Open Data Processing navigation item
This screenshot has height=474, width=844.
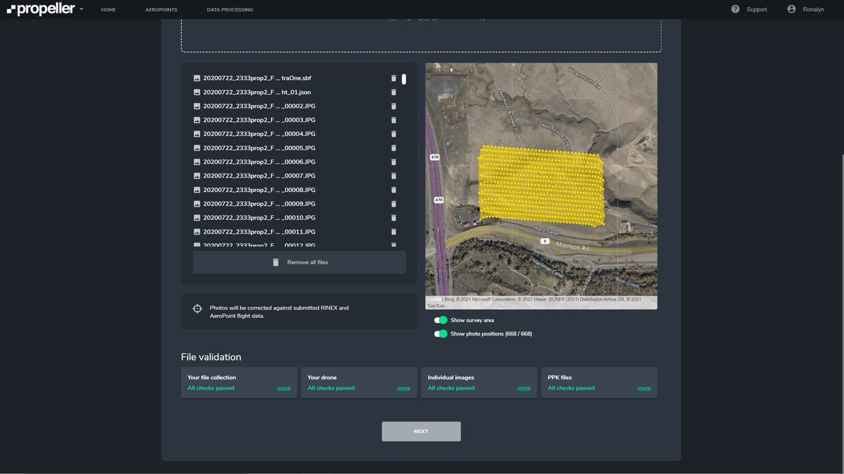coord(230,10)
